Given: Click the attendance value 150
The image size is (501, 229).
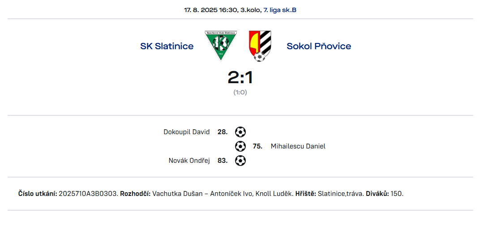Looking at the screenshot, I should 397,194.
